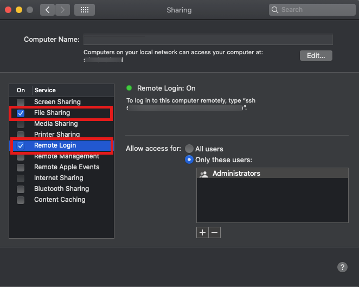Viewport: 359px width, 287px height.
Task: Click the forward navigation arrow
Action: [62, 10]
